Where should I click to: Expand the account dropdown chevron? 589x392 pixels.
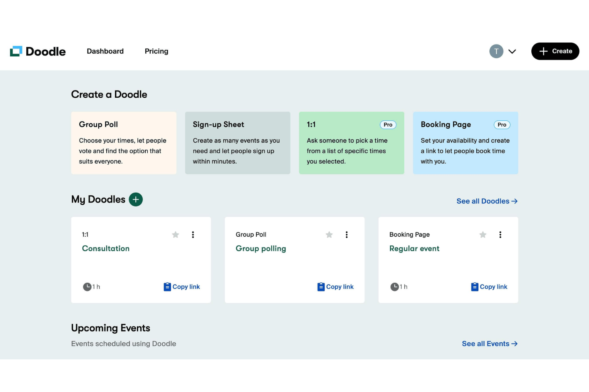click(x=512, y=51)
